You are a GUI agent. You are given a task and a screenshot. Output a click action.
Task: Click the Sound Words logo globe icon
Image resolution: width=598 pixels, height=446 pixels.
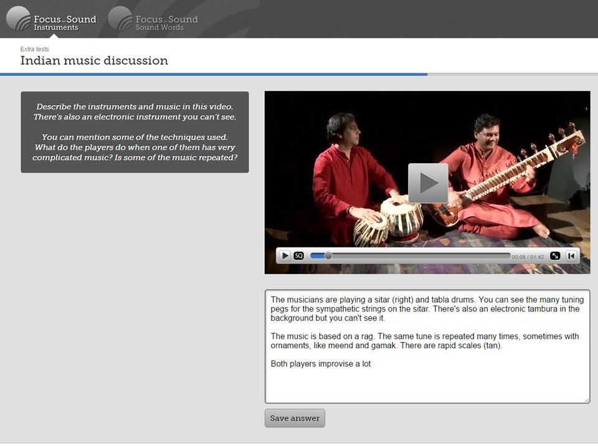click(120, 18)
